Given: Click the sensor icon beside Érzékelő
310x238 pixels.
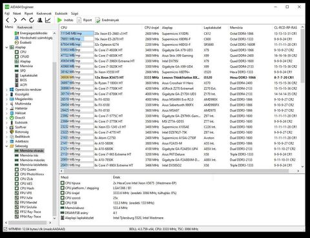Looking at the screenshot, I should [x=17, y=43].
